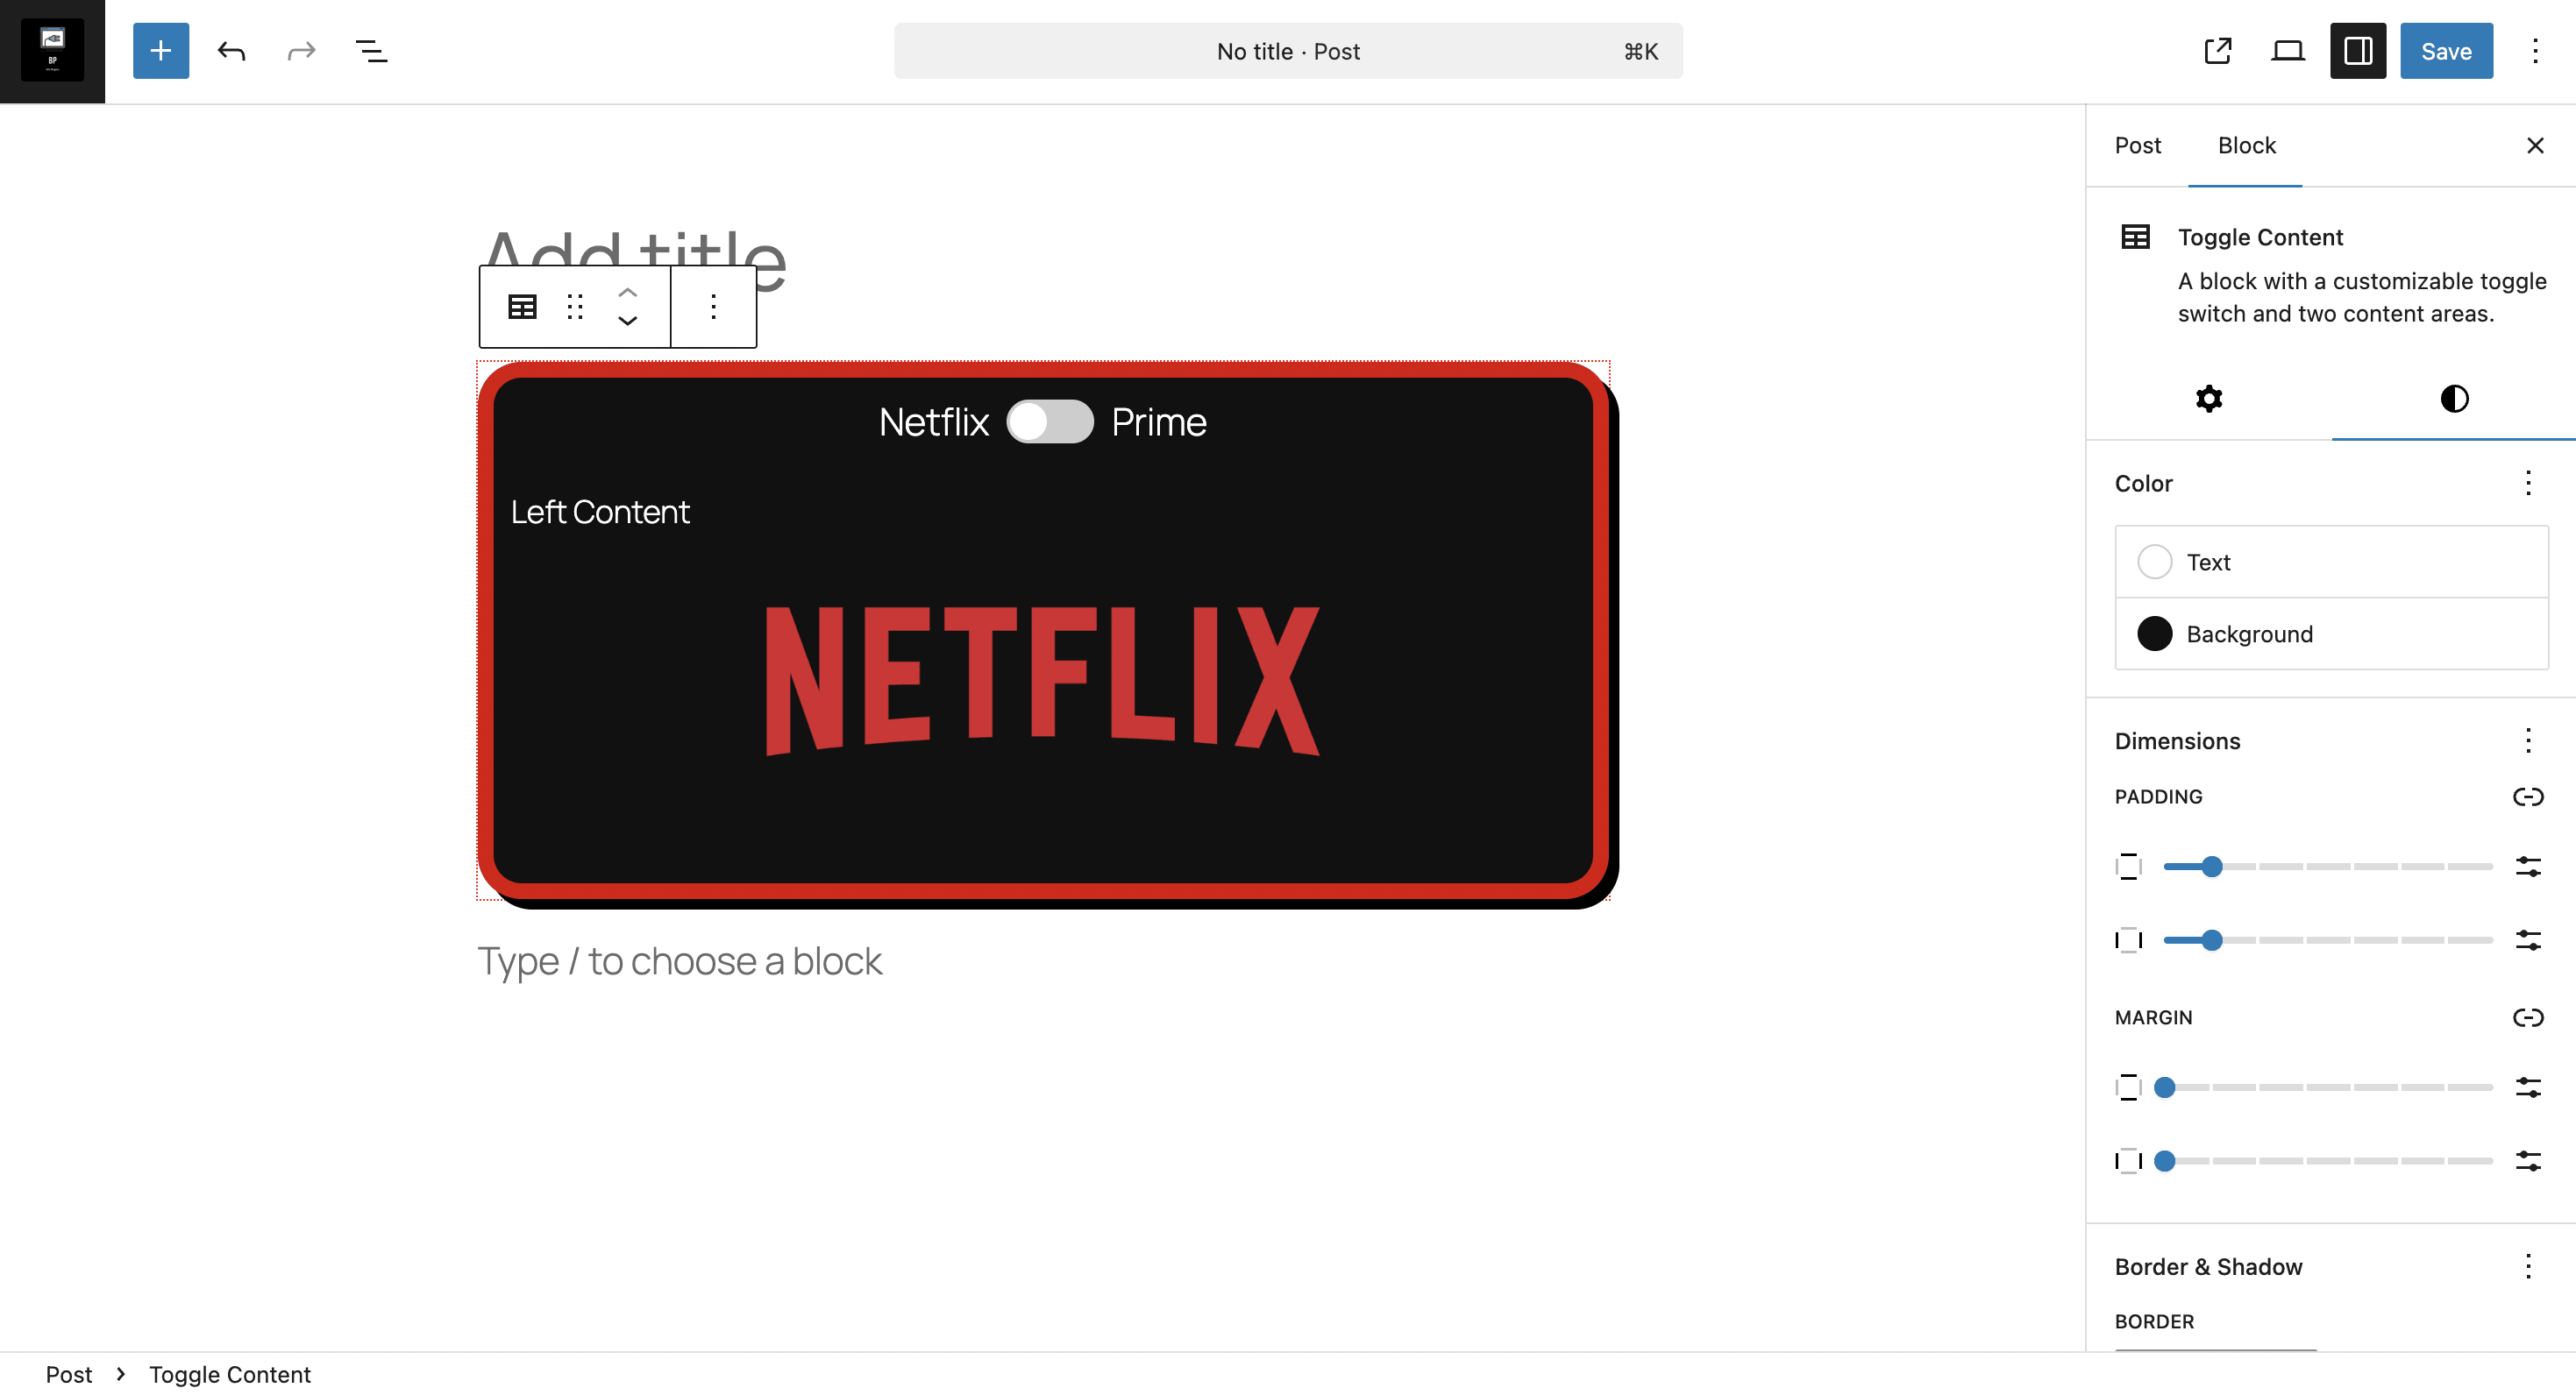Image resolution: width=2576 pixels, height=1395 pixels.
Task: Adjust the vertical margin slider
Action: 2327,1087
